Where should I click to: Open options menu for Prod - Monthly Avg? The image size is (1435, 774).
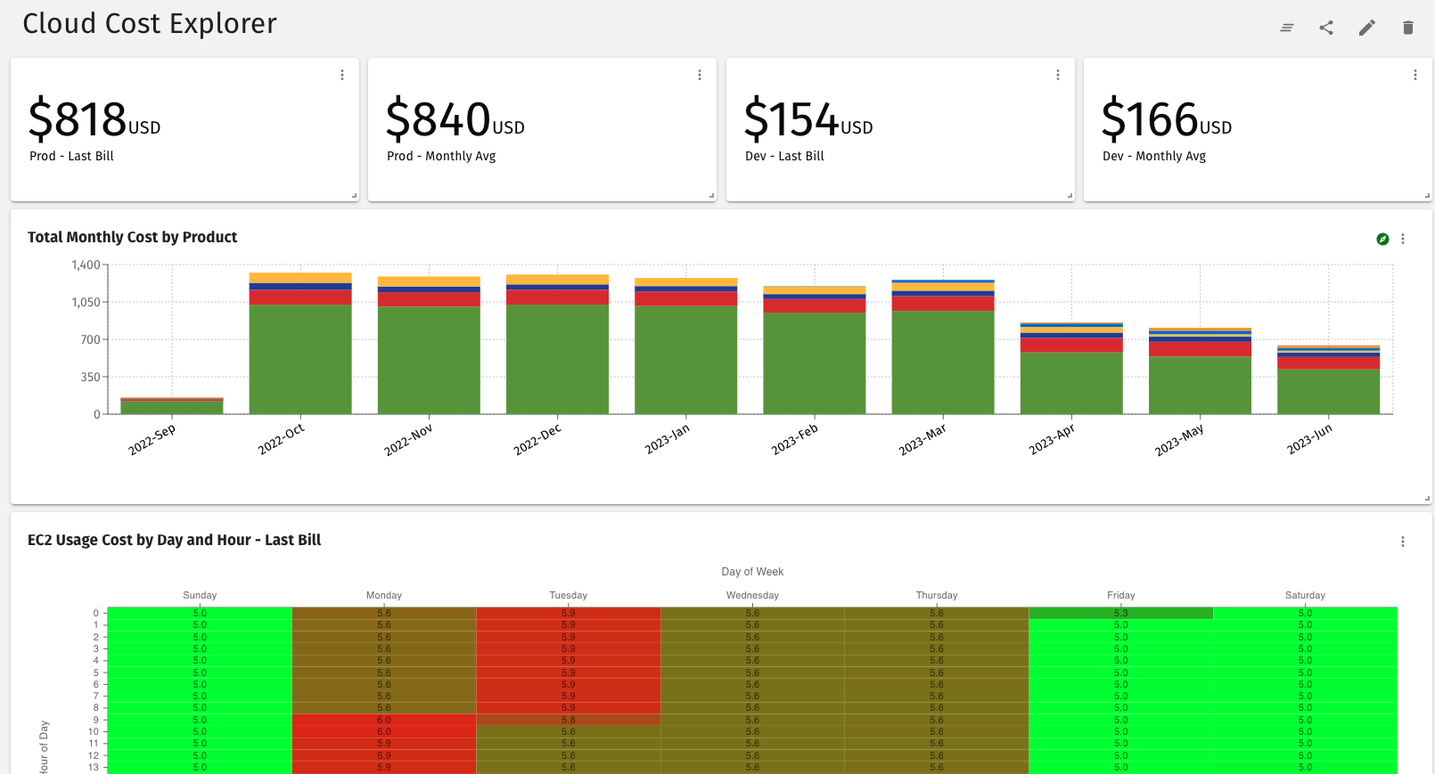pyautogui.click(x=700, y=75)
